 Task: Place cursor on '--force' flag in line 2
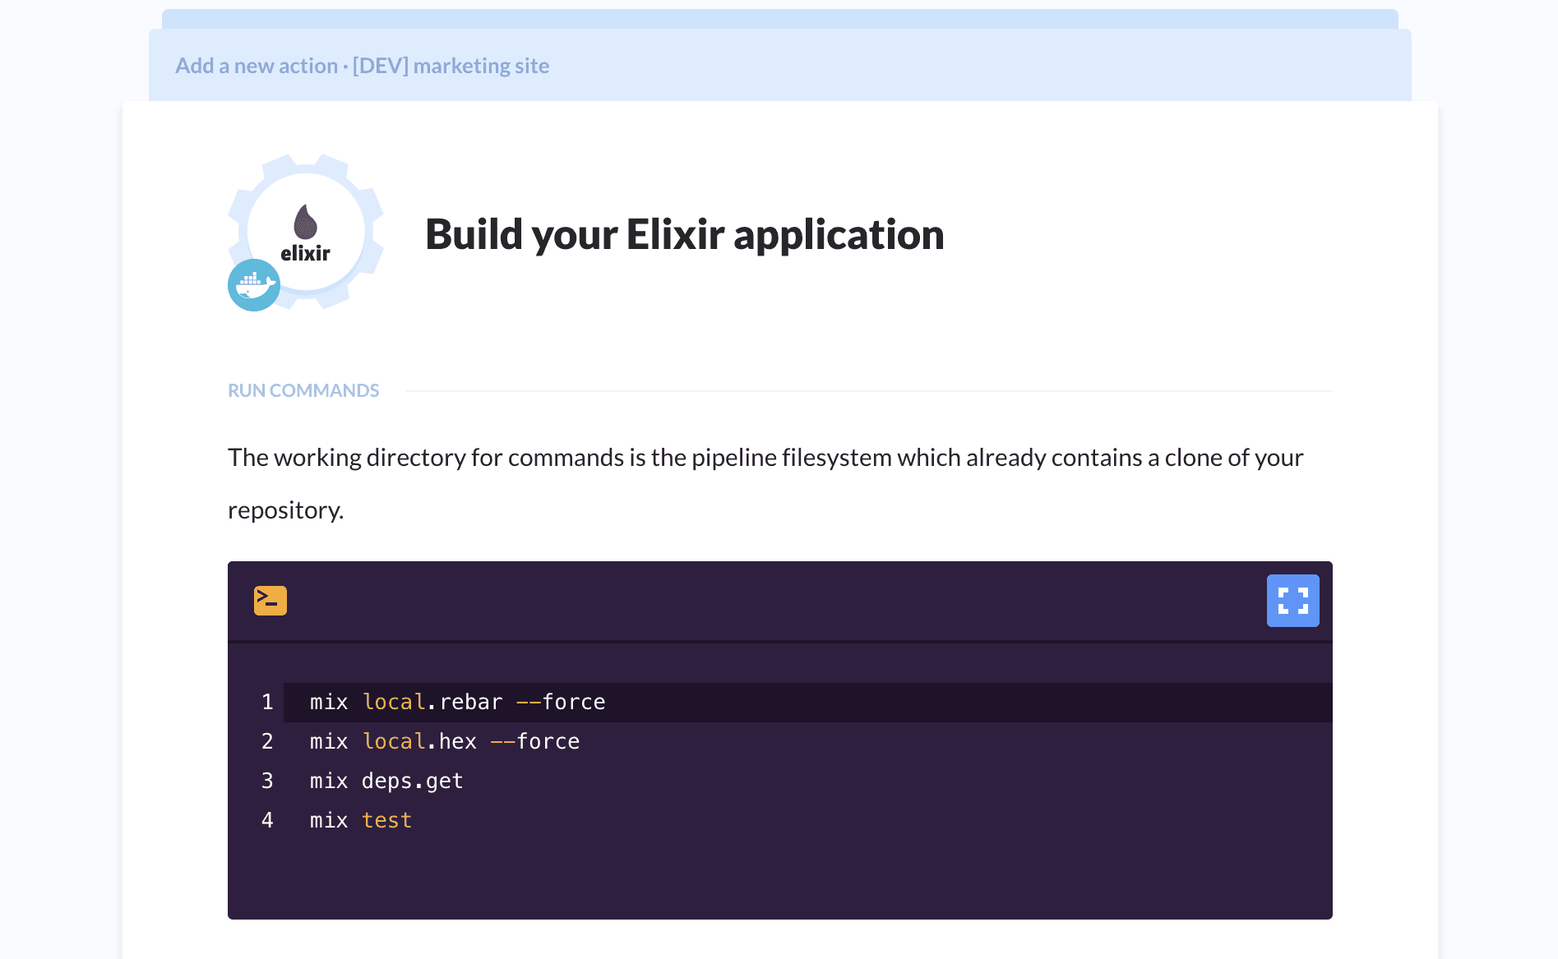(x=535, y=741)
